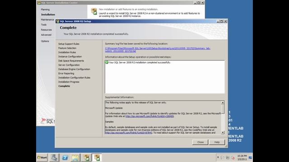Show hidden tray icons arrow
The image size is (289, 162).
pyautogui.click(x=218, y=157)
